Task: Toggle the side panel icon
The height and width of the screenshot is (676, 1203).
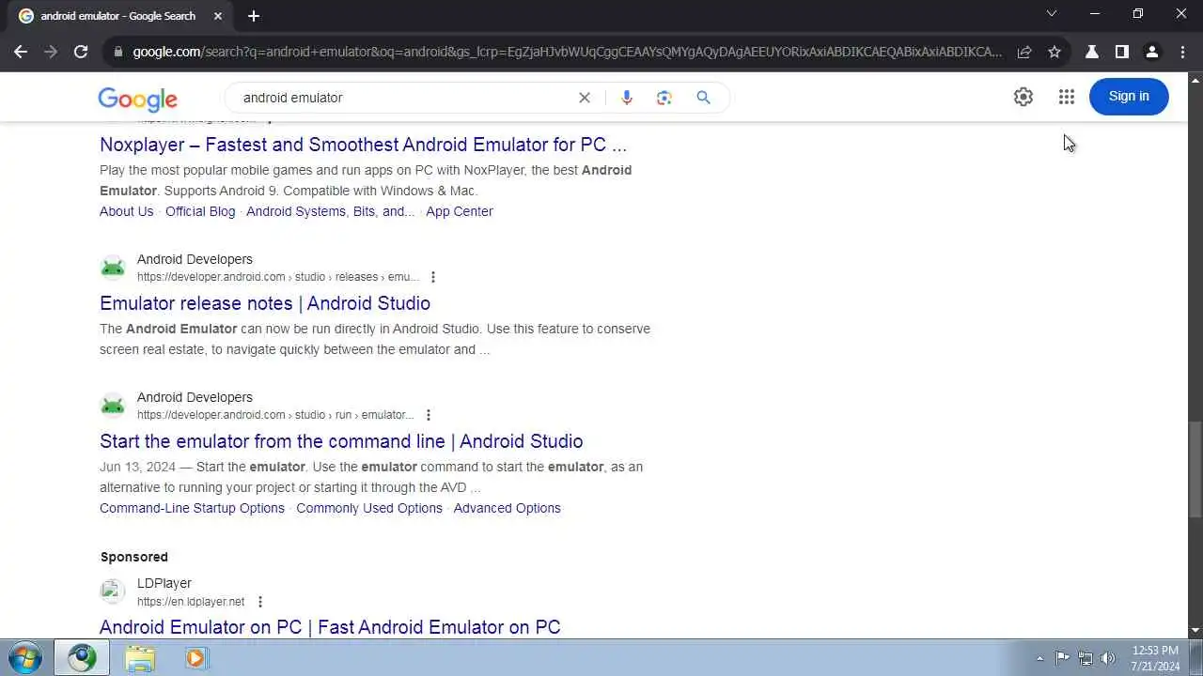Action: pyautogui.click(x=1122, y=52)
